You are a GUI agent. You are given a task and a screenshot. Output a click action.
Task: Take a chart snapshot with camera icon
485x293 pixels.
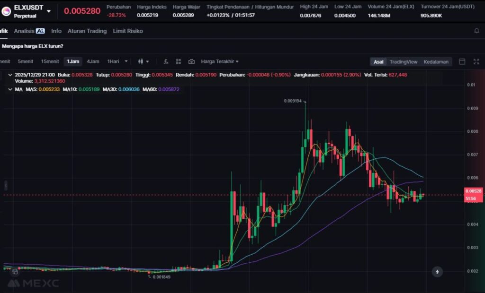tap(191, 61)
